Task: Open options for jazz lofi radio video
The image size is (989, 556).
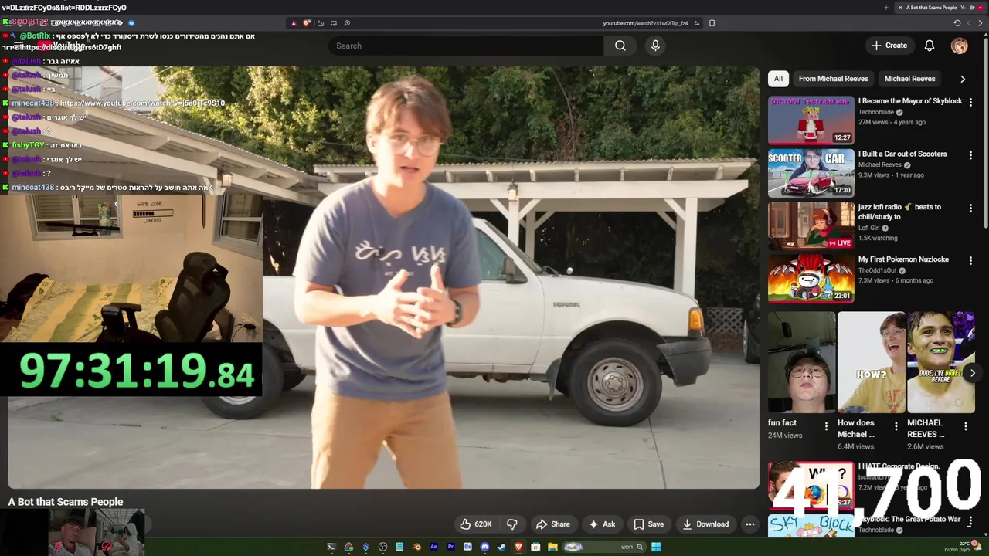Action: 970,208
